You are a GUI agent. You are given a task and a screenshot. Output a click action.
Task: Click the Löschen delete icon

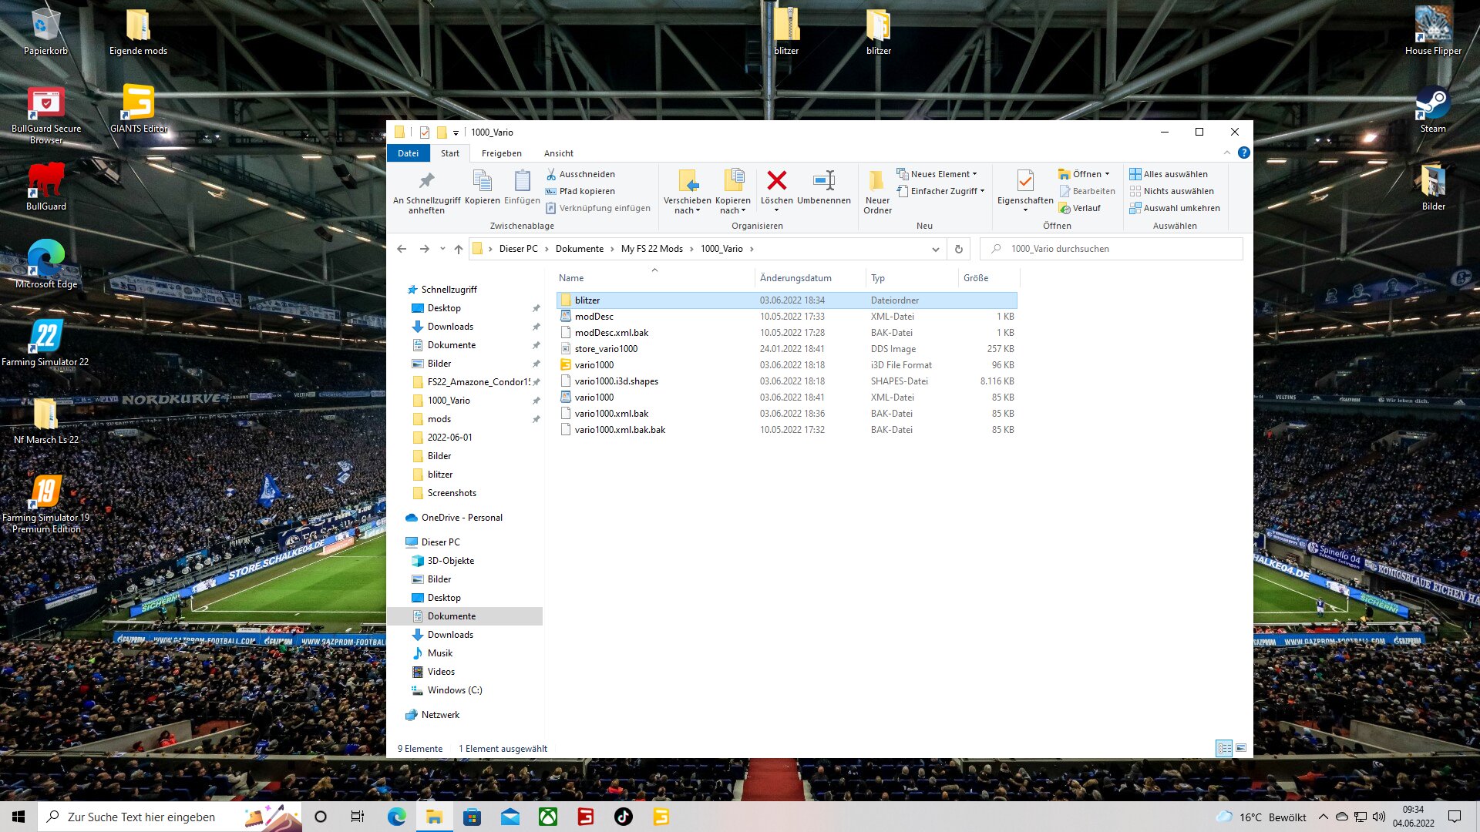click(776, 181)
